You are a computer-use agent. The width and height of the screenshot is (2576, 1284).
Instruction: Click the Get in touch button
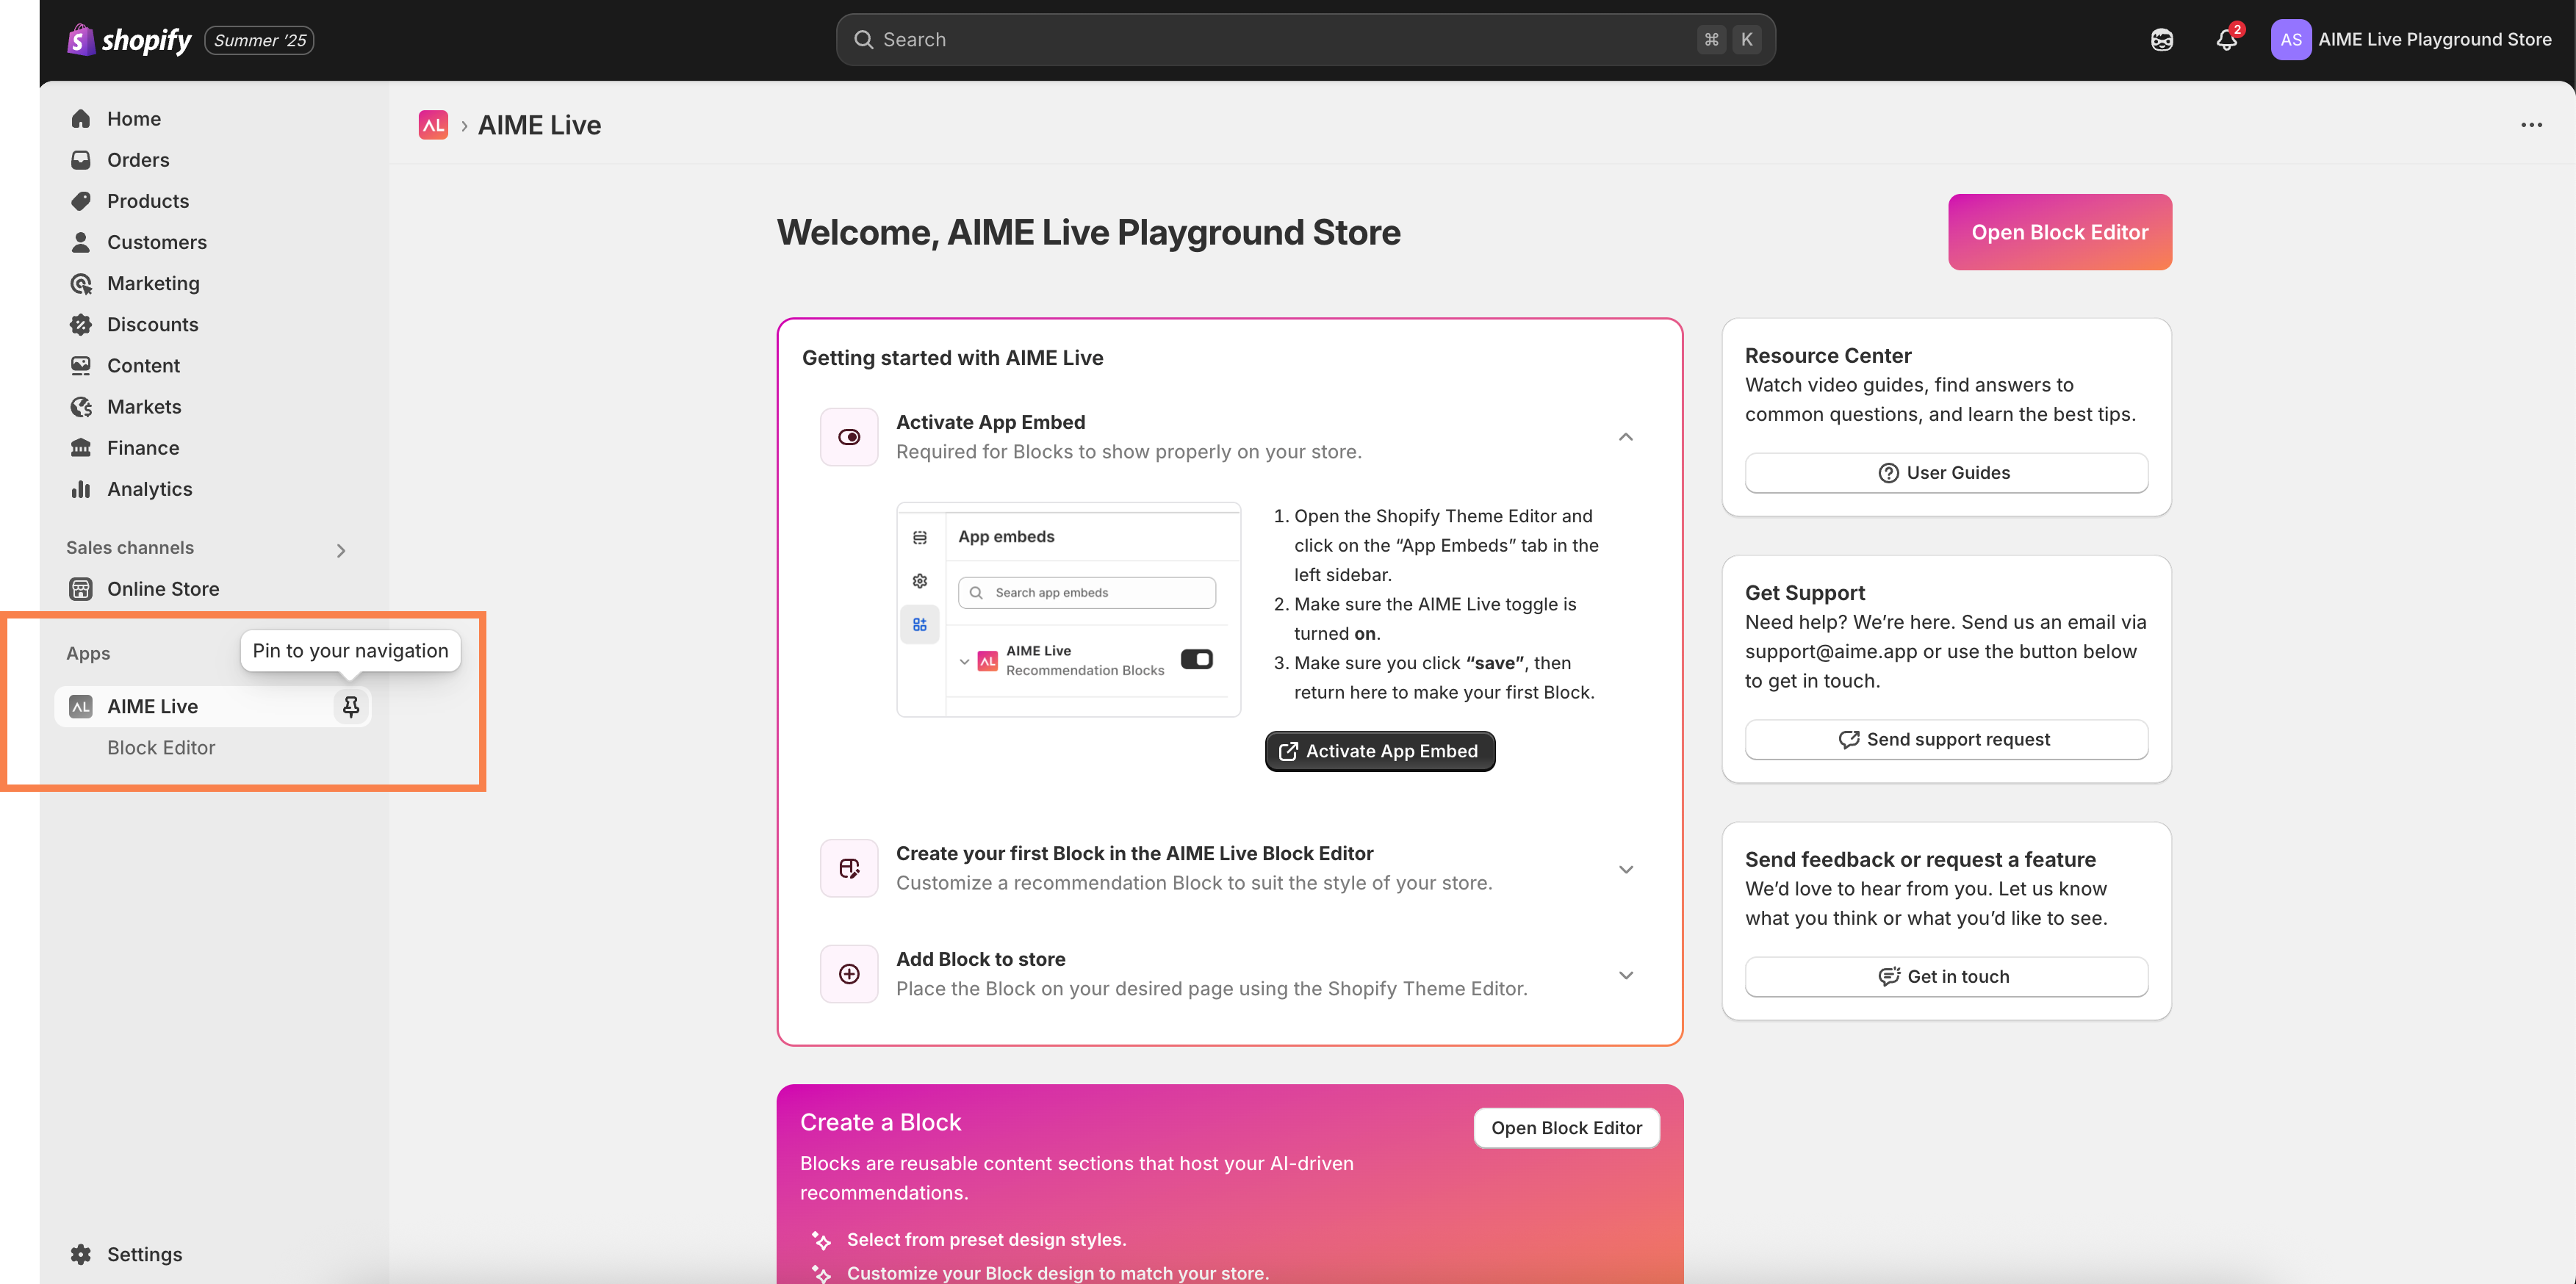pyautogui.click(x=1946, y=976)
